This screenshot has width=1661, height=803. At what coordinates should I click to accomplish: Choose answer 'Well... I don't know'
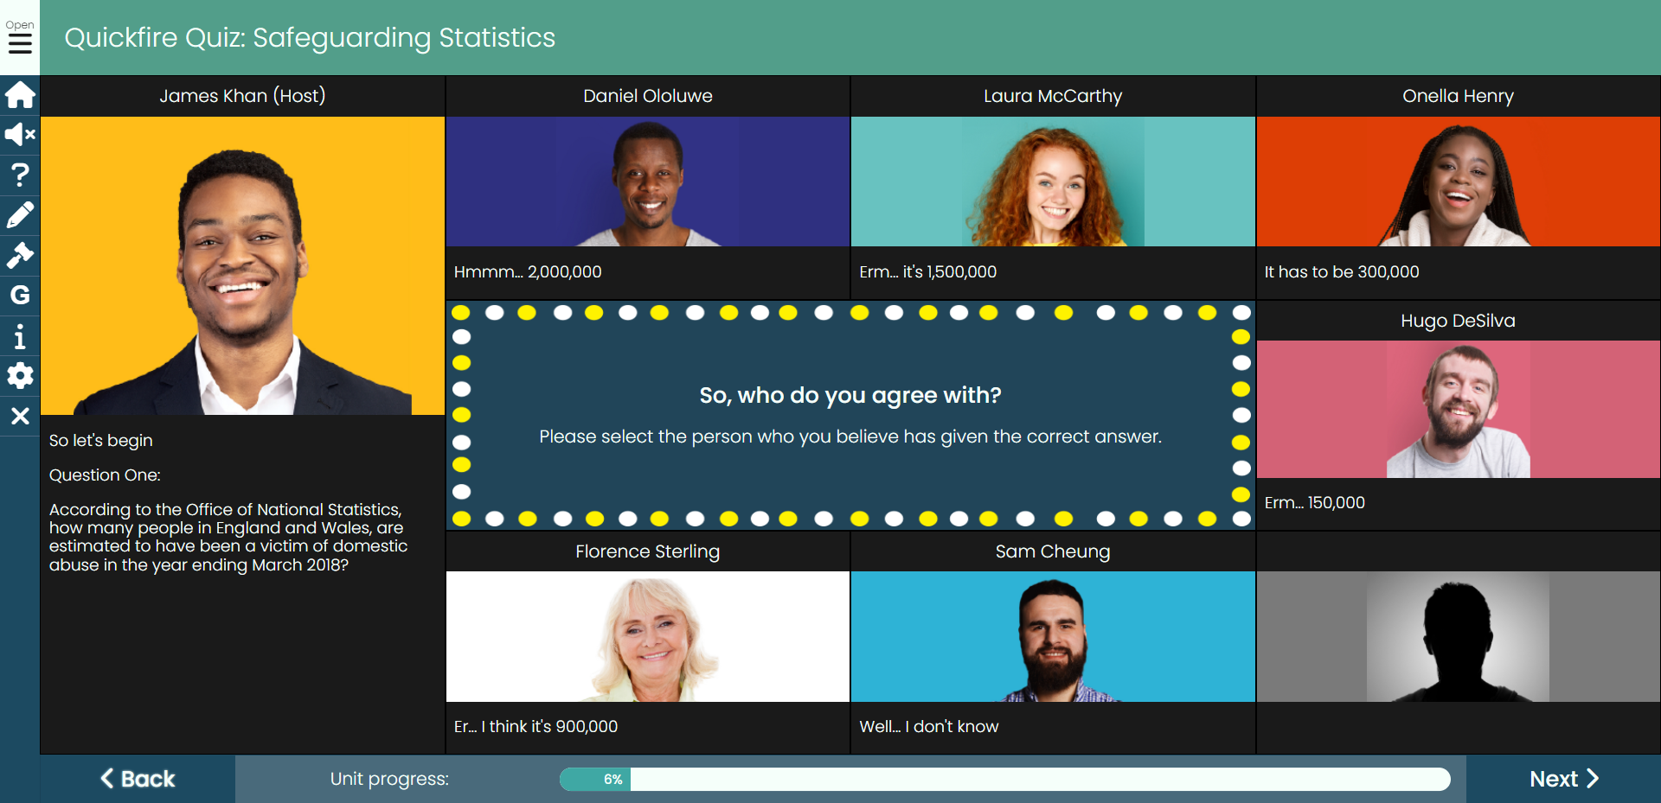(x=928, y=726)
